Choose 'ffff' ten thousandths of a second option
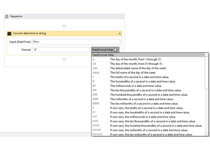The height and width of the screenshot is (149, 210). pos(148,90)
